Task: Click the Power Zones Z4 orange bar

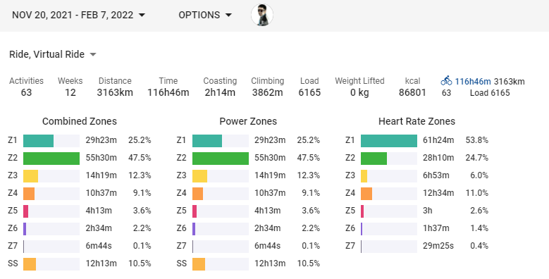Action: click(x=198, y=194)
